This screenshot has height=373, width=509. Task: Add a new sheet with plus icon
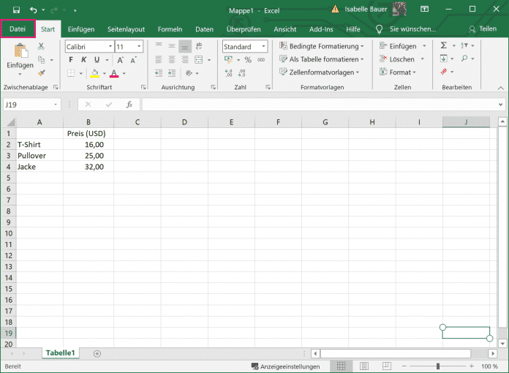point(97,353)
